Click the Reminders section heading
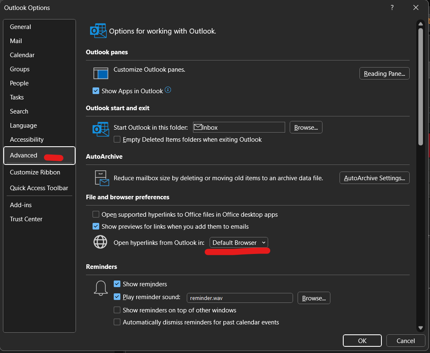This screenshot has height=353, width=430. (101, 266)
